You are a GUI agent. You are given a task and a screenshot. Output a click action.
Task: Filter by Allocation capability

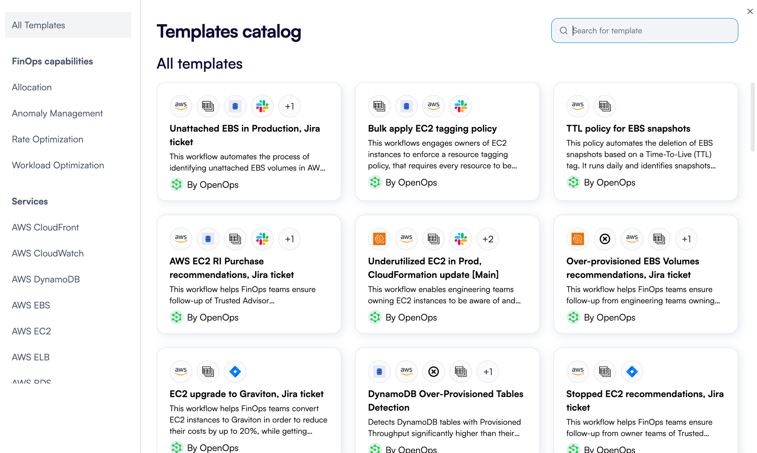[x=32, y=87]
